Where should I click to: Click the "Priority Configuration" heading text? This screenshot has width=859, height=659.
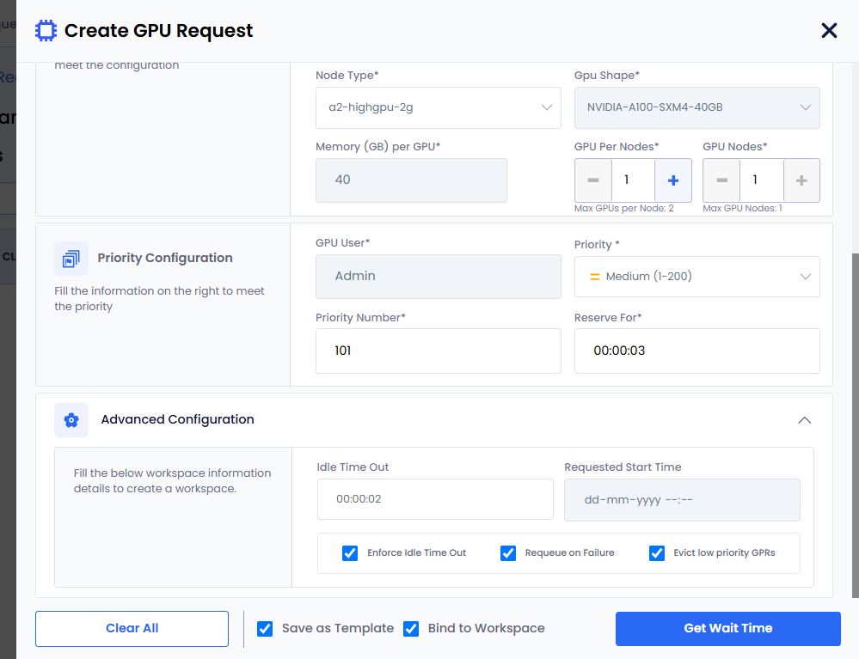pyautogui.click(x=165, y=258)
